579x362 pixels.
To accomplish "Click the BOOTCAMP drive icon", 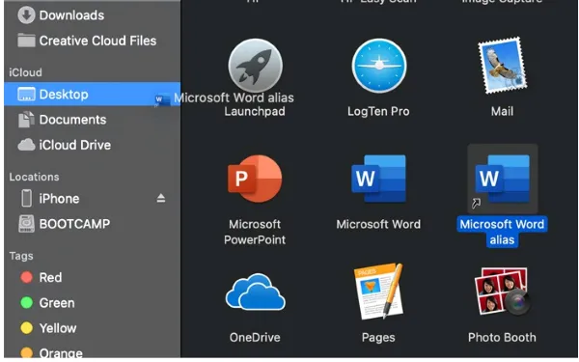I will tap(26, 224).
